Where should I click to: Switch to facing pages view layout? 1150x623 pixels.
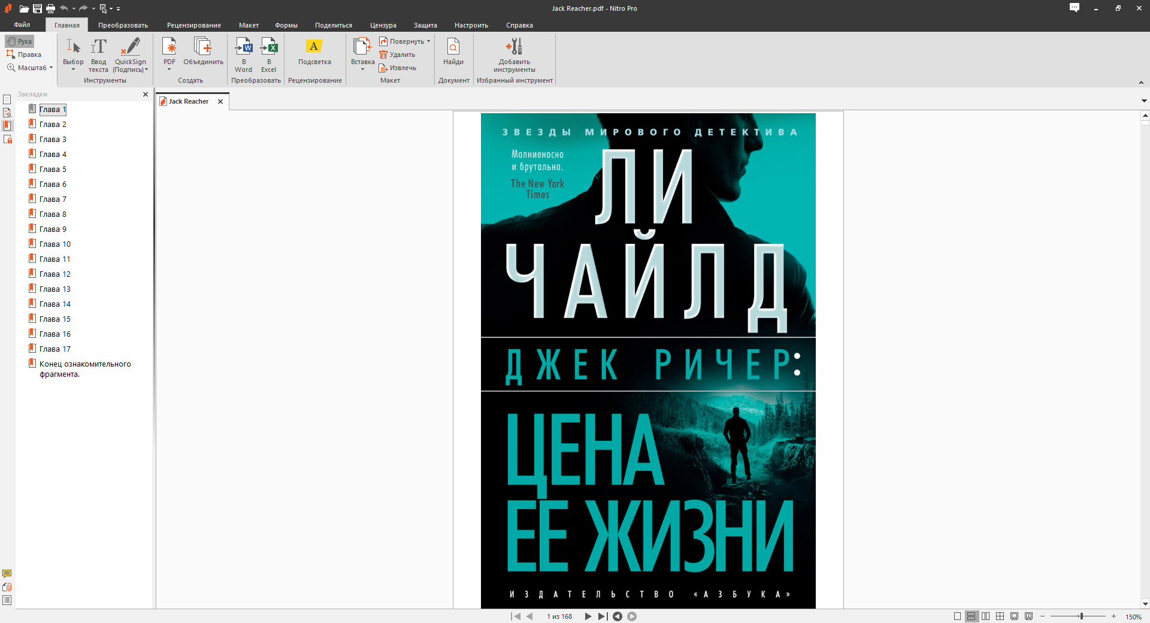click(986, 616)
